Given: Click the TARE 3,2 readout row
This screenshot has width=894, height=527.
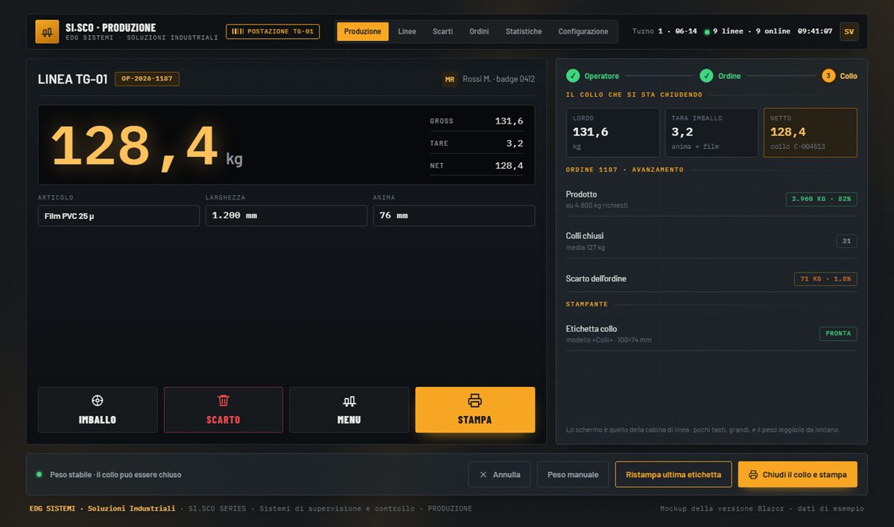Looking at the screenshot, I should tap(477, 144).
